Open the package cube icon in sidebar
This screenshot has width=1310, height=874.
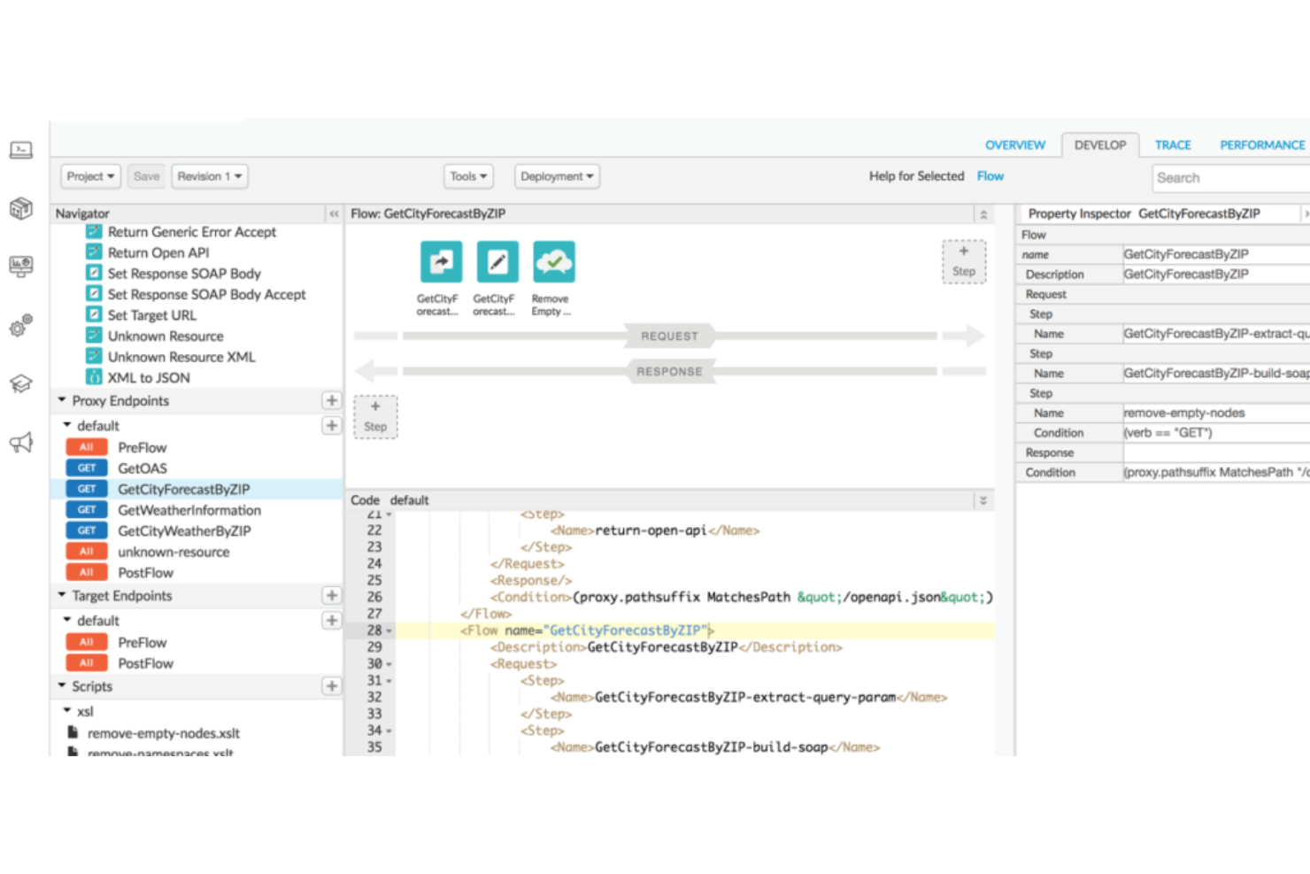21,208
